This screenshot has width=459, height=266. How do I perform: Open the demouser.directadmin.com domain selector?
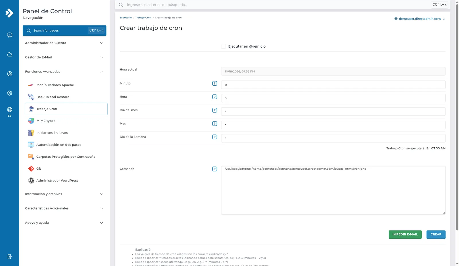[420, 19]
